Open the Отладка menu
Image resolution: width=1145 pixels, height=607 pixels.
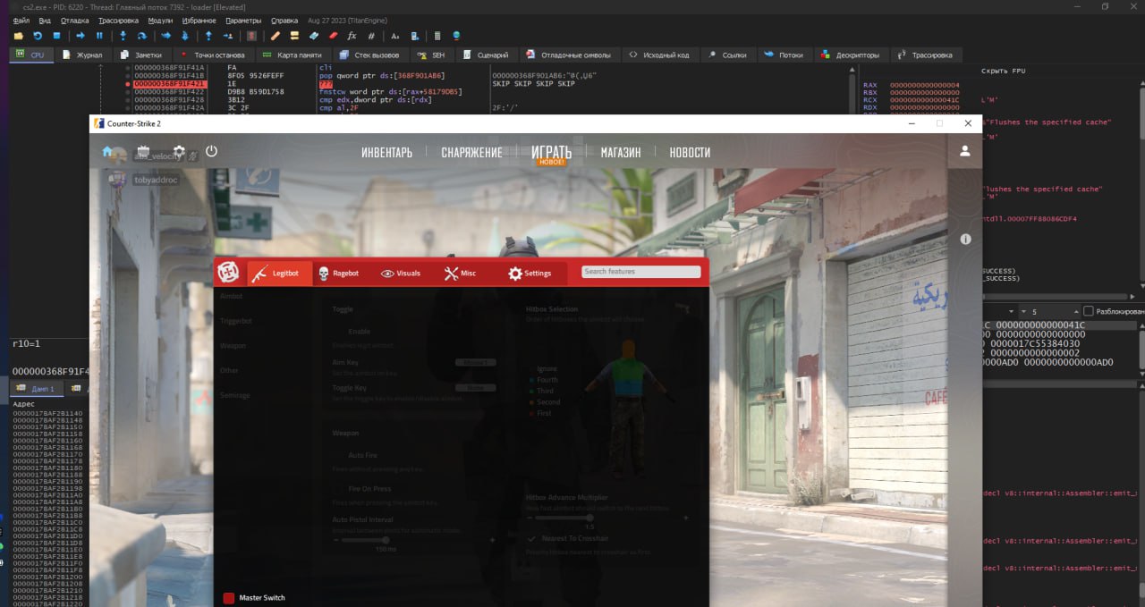[x=76, y=20]
